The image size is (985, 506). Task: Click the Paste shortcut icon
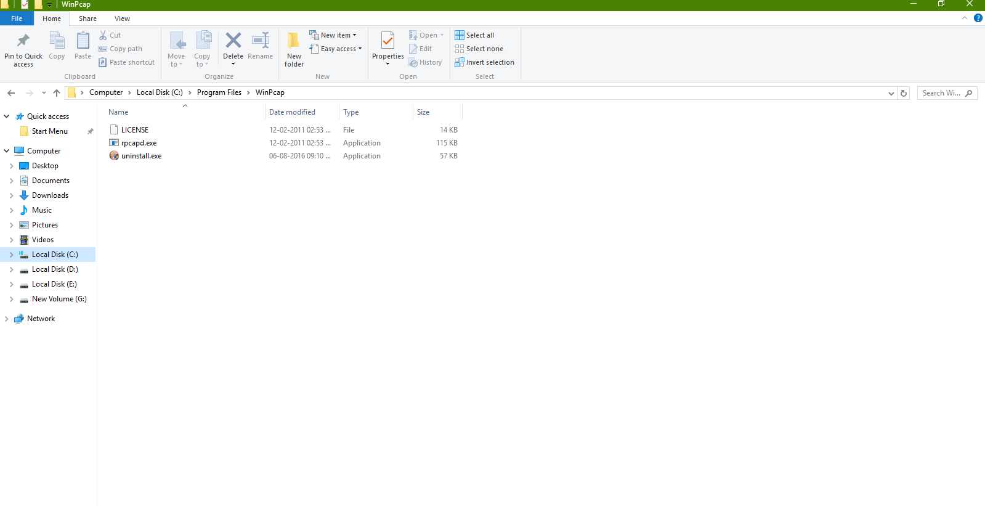(103, 62)
